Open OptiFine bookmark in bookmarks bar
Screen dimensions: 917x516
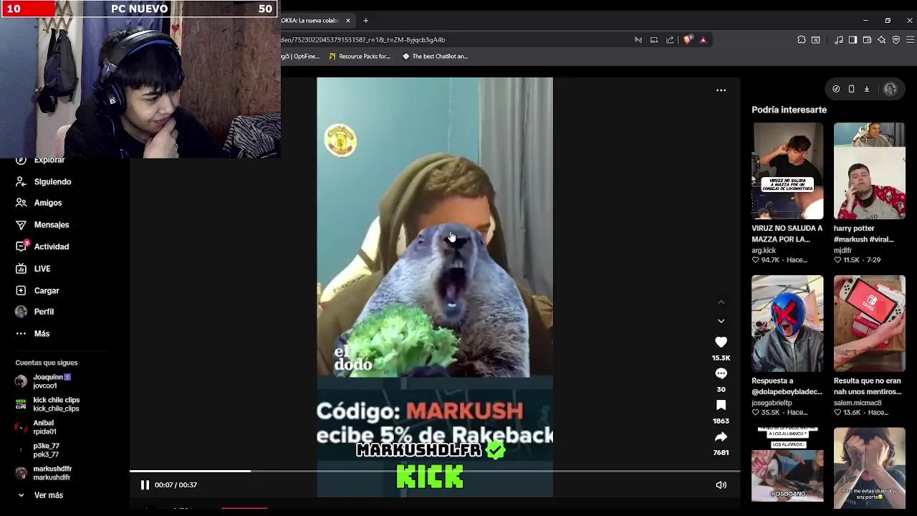tap(300, 57)
